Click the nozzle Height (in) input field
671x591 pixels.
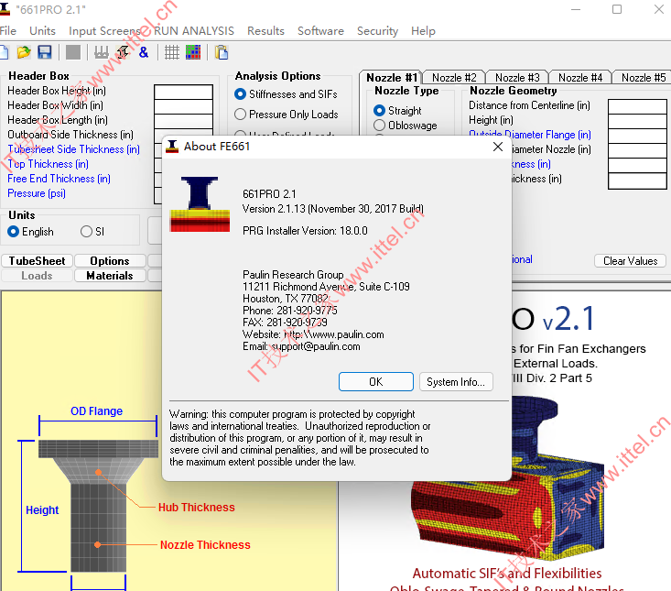tap(637, 121)
